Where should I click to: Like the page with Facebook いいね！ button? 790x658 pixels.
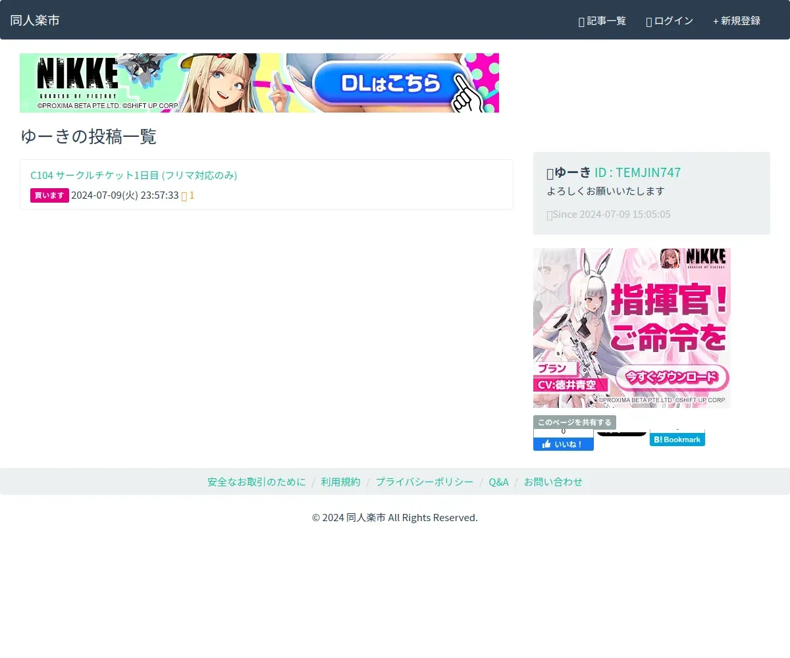564,444
